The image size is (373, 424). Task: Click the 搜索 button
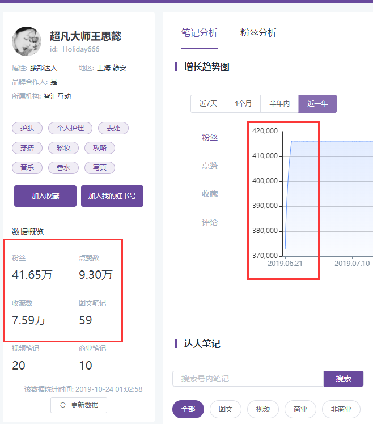click(344, 379)
